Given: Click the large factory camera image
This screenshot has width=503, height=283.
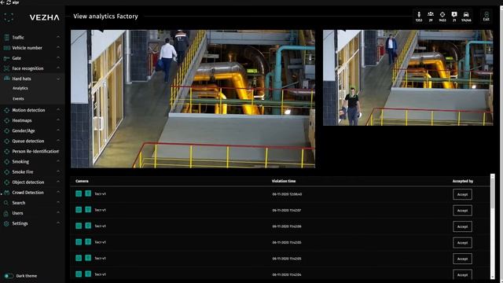Looking at the screenshot, I should point(193,99).
